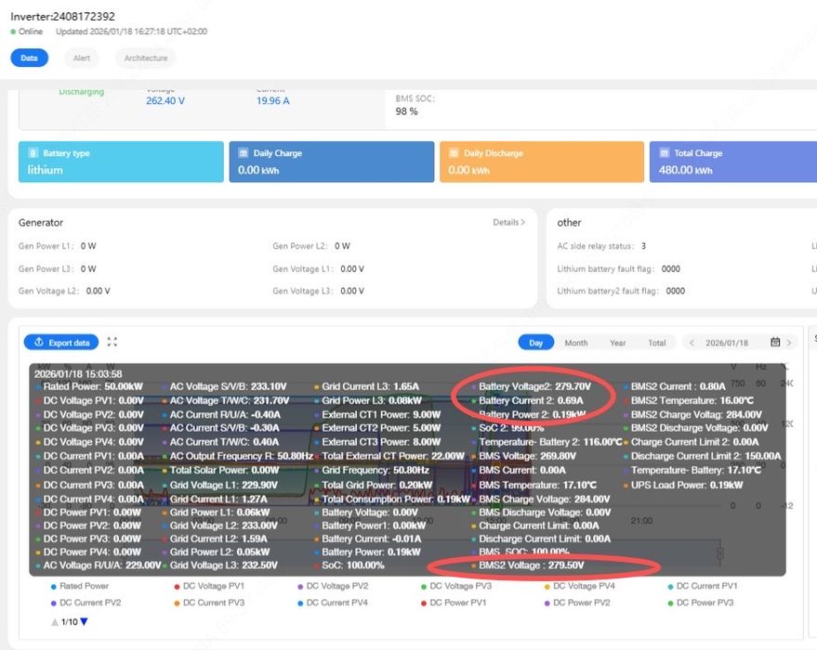The height and width of the screenshot is (650, 817).
Task: Click the Daily Charge card
Action: 332,162
